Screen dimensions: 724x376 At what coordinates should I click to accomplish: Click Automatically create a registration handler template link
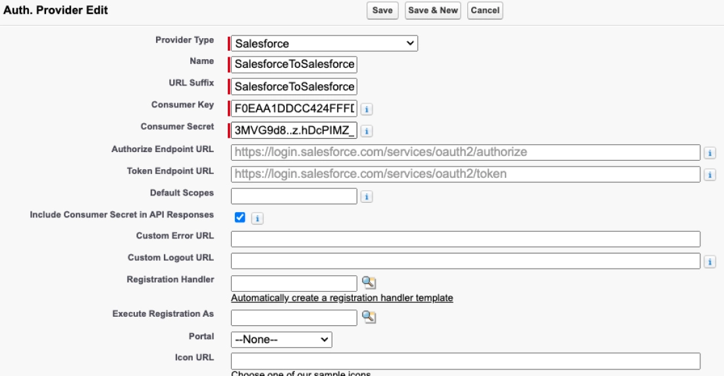[x=342, y=298]
